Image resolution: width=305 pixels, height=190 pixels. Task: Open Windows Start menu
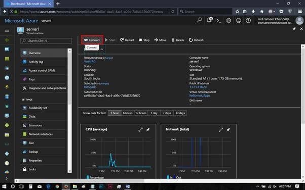tap(4, 186)
